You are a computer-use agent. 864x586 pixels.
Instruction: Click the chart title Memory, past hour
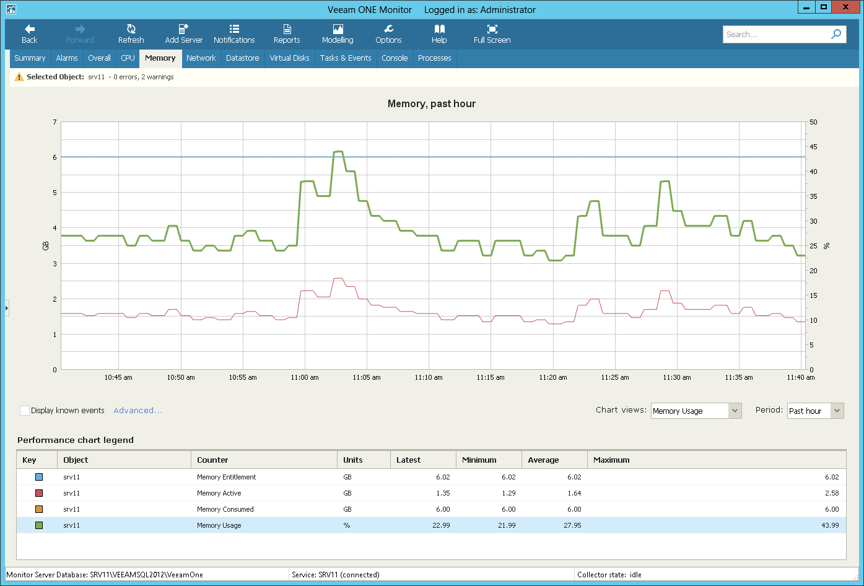point(432,103)
